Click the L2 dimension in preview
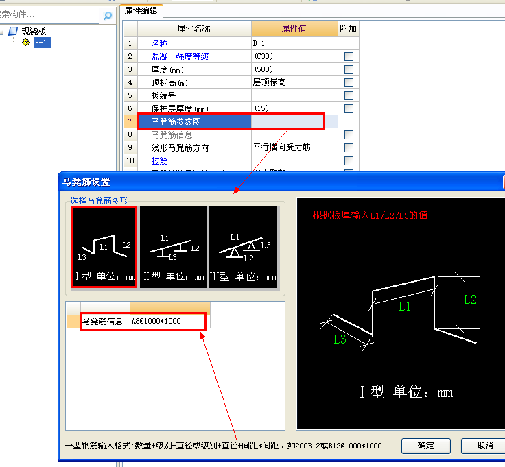 (470, 300)
